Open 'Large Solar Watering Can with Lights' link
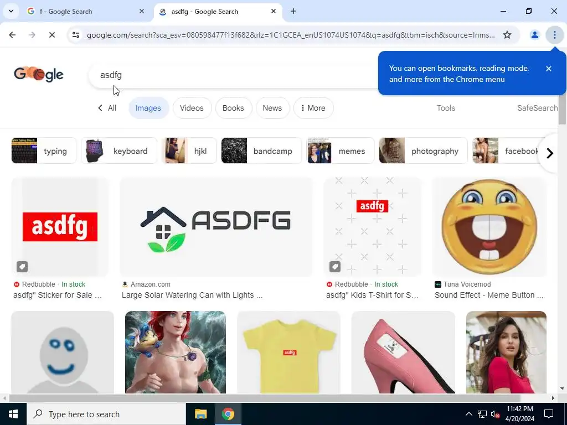The height and width of the screenshot is (425, 567). tap(192, 295)
